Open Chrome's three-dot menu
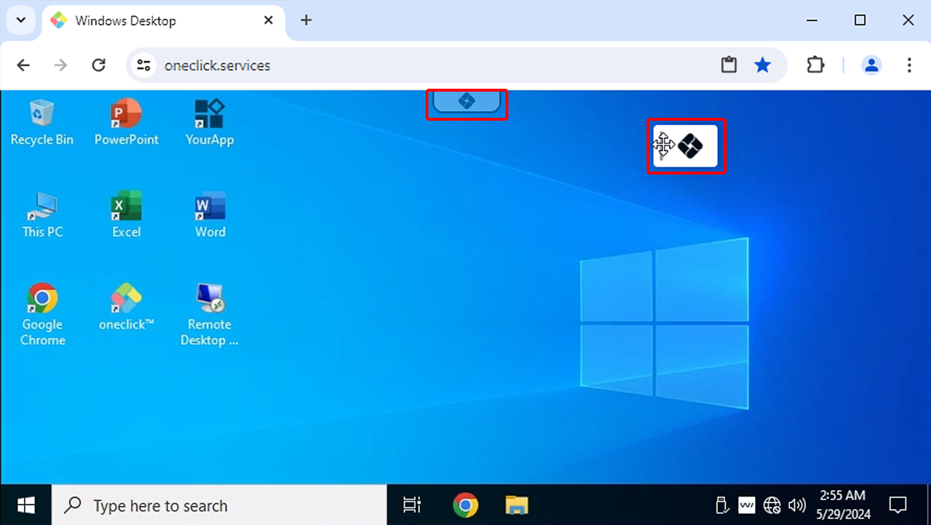The width and height of the screenshot is (931, 525). pos(909,65)
